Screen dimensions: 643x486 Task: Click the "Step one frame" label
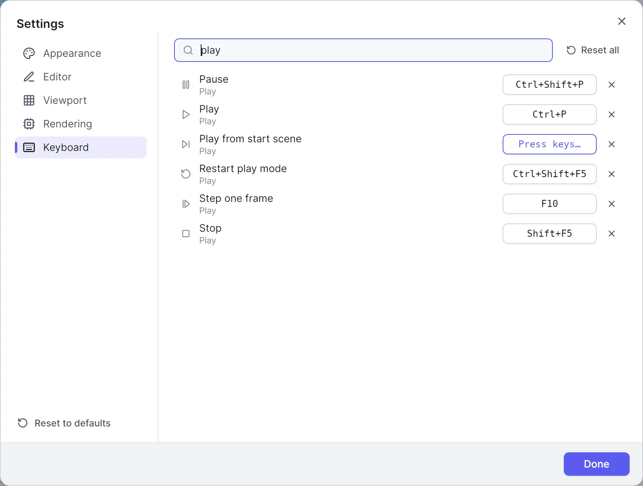[x=236, y=198]
